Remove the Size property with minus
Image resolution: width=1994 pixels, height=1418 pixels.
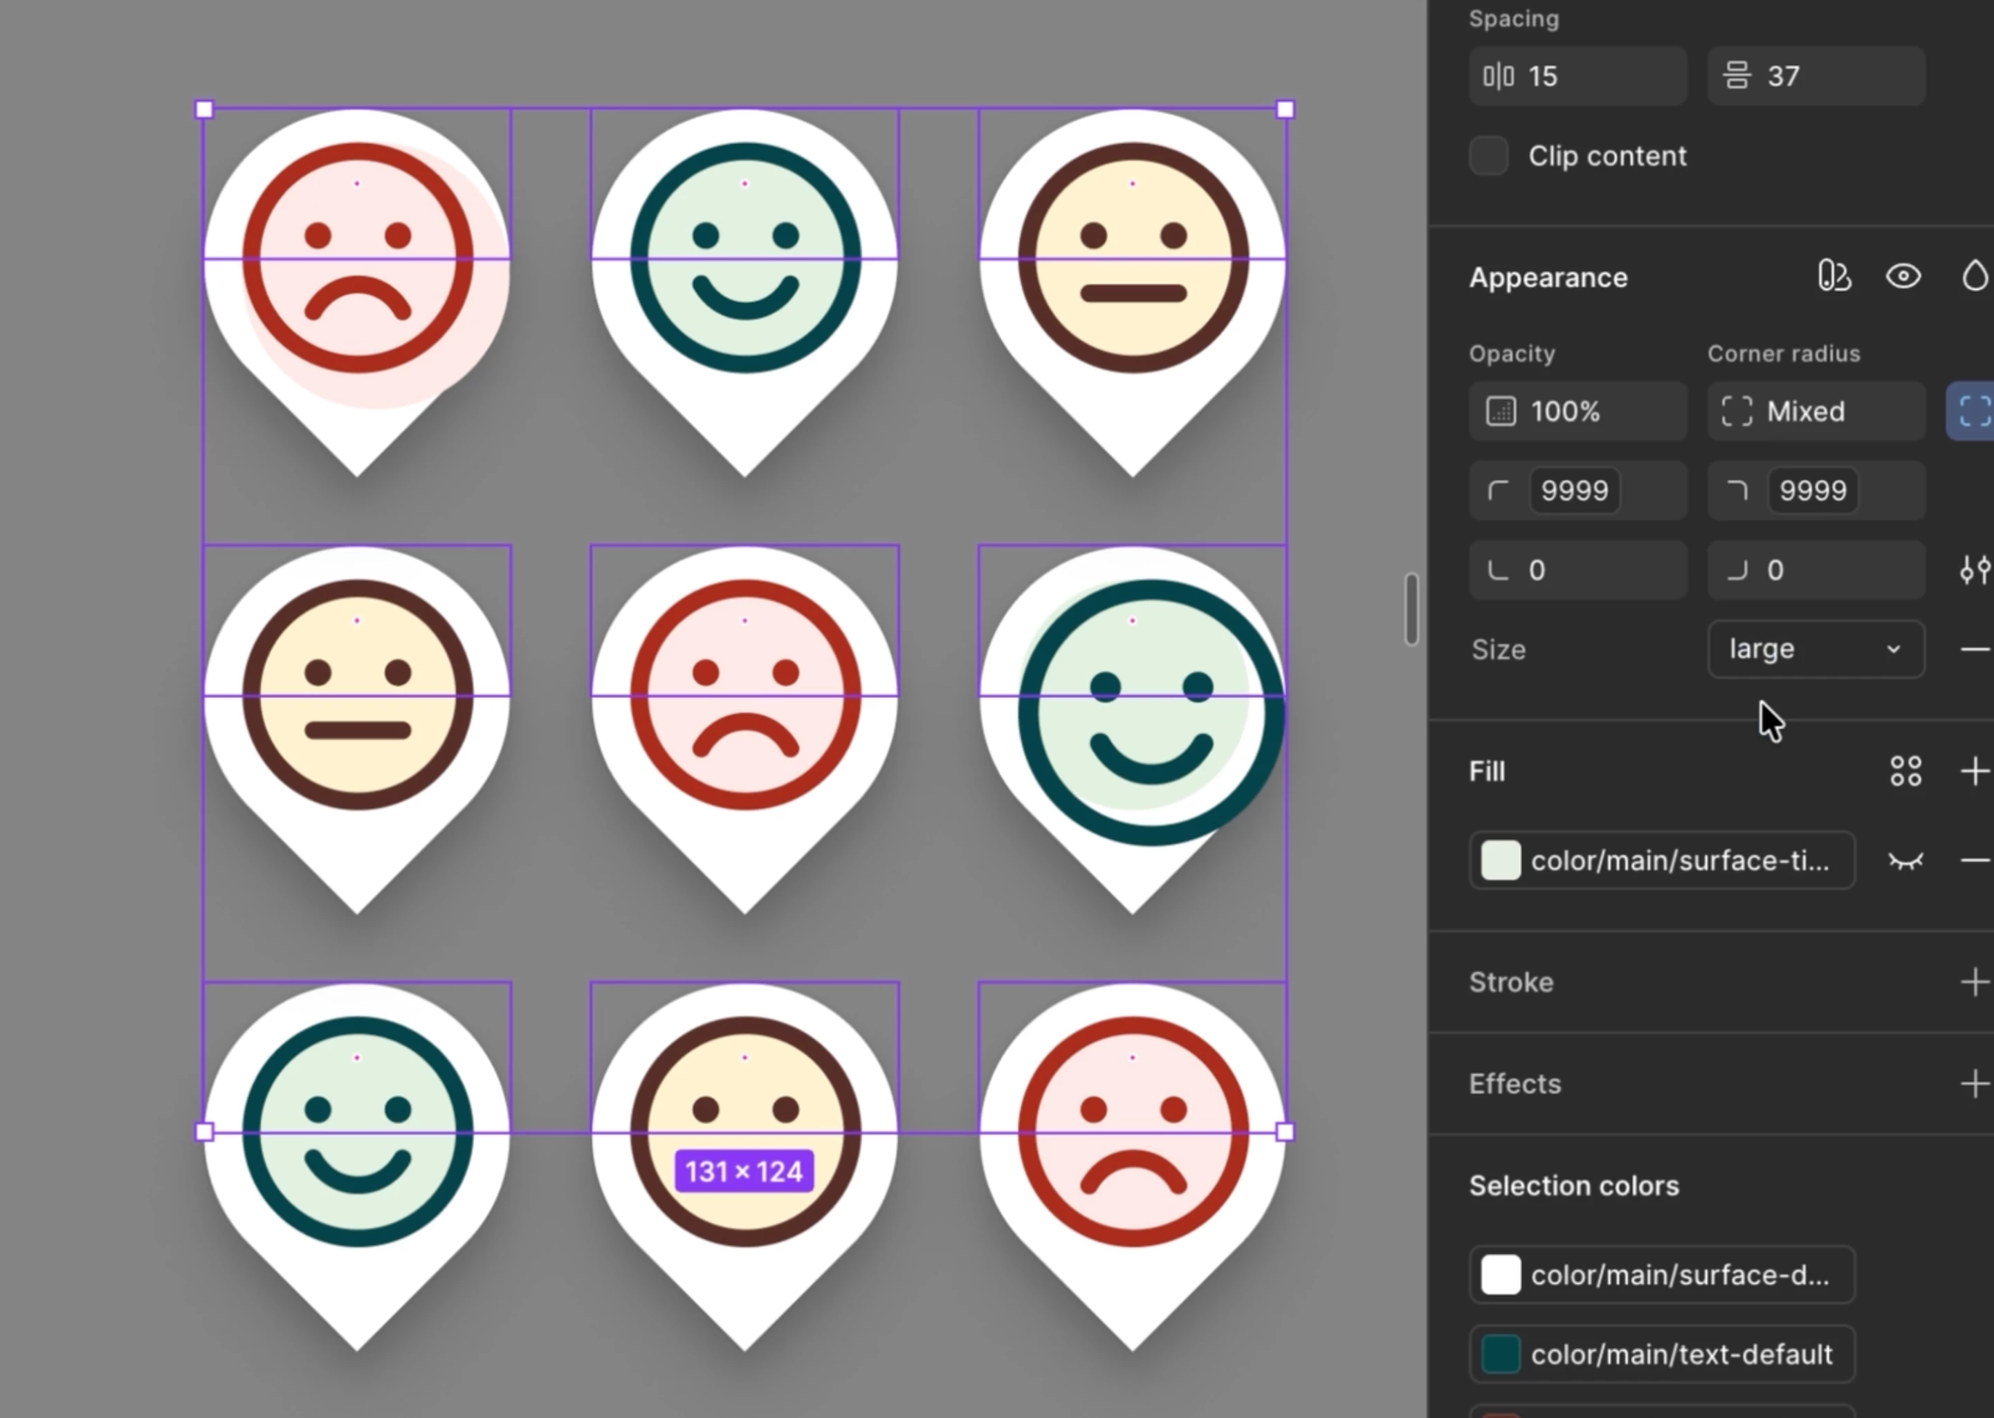click(1975, 650)
